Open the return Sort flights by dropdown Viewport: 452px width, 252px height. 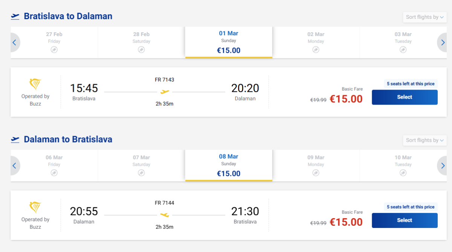click(x=425, y=140)
